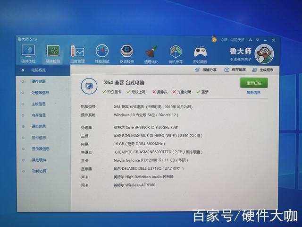Open the 游戏精选 gamepad icon
This screenshot has height=227, width=302.
[200, 54]
